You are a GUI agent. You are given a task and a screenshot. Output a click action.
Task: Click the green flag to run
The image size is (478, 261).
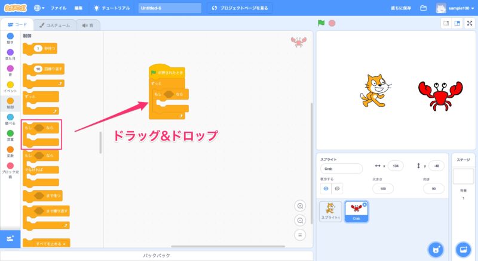tap(321, 23)
